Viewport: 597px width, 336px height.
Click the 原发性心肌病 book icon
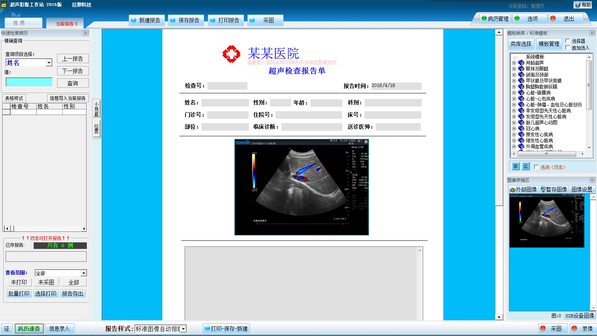521,134
